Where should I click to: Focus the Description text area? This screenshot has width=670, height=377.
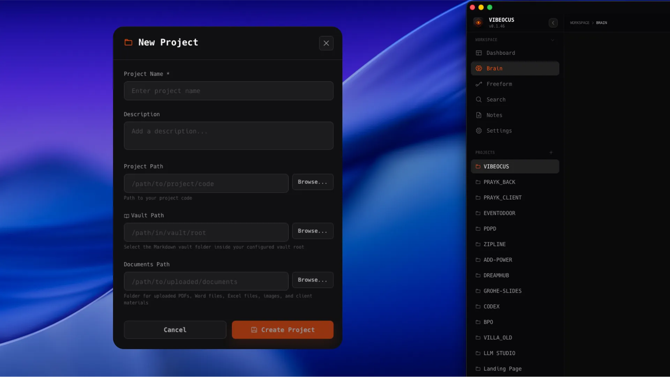click(229, 136)
